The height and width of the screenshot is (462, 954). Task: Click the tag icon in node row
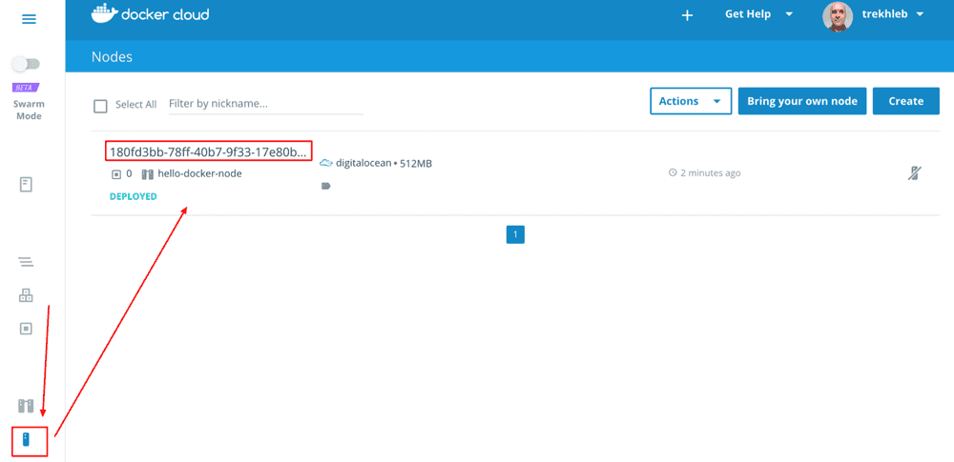click(x=325, y=186)
